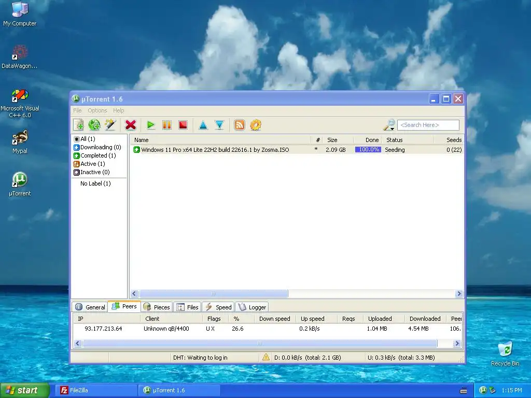The width and height of the screenshot is (531, 398).
Task: Open search engine magnifier dropdown
Action: (x=389, y=125)
